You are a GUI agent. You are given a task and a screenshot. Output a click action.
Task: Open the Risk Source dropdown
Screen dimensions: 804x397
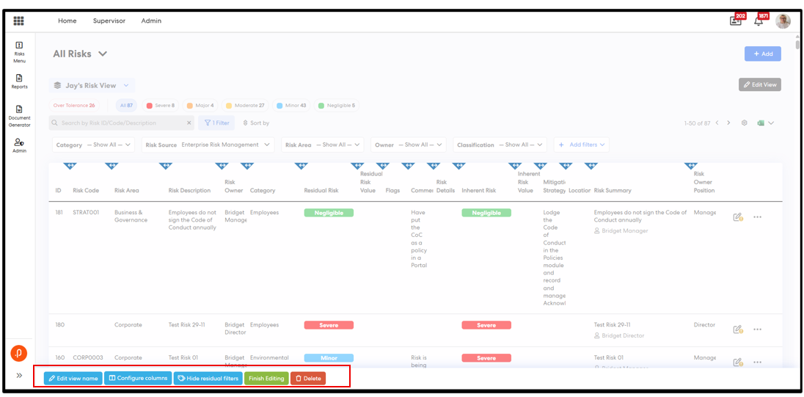point(208,145)
